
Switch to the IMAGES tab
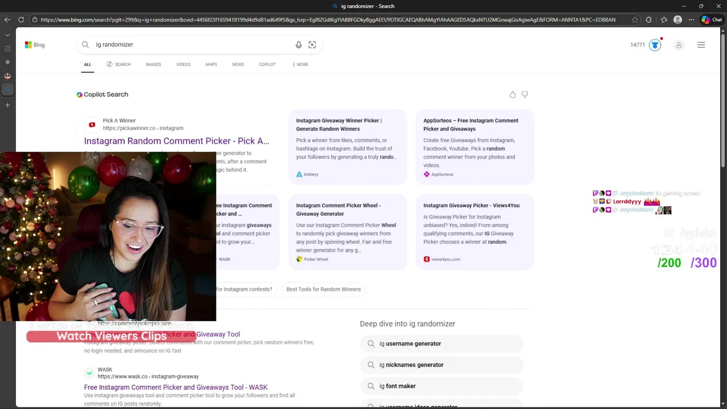(153, 65)
